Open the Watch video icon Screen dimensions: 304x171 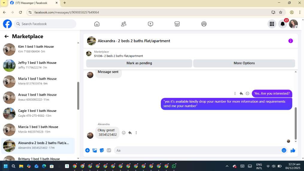(x=150, y=24)
